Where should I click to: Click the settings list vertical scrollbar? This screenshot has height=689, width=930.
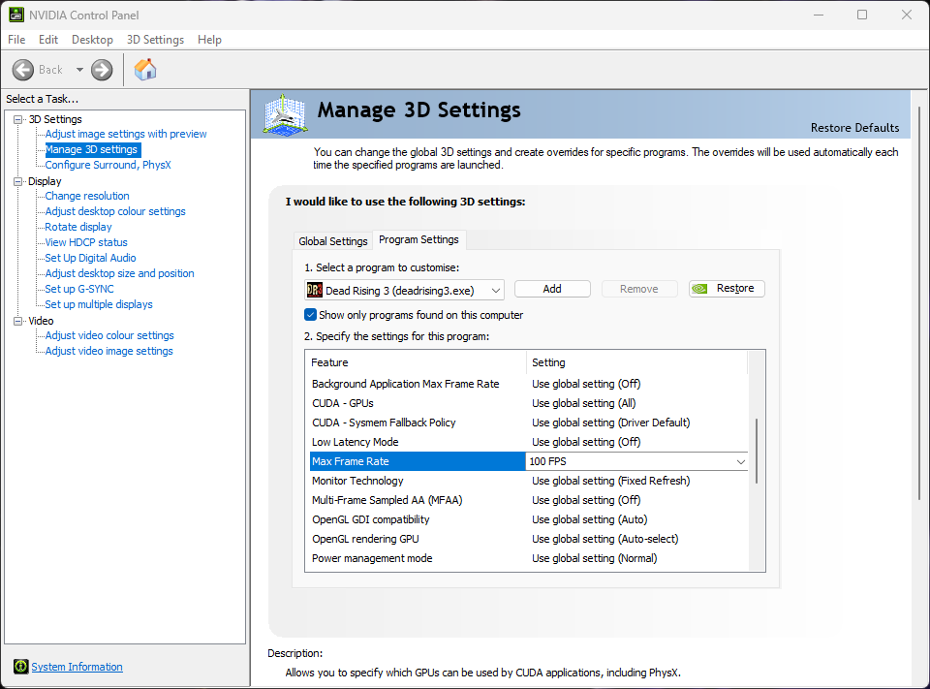click(x=757, y=451)
